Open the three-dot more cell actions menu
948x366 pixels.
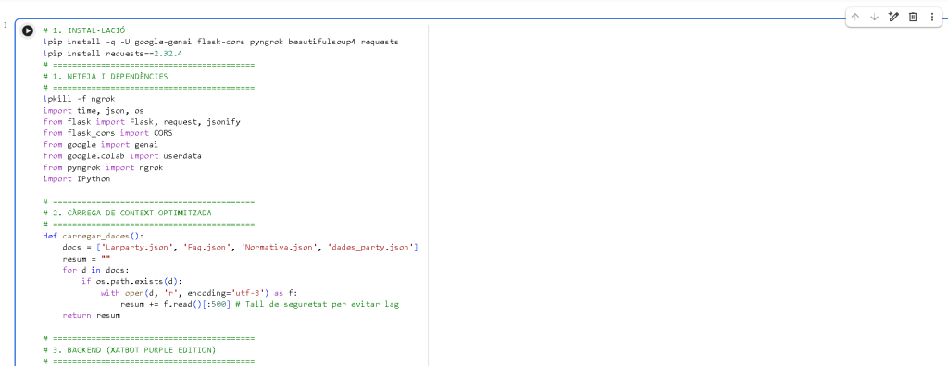(931, 17)
